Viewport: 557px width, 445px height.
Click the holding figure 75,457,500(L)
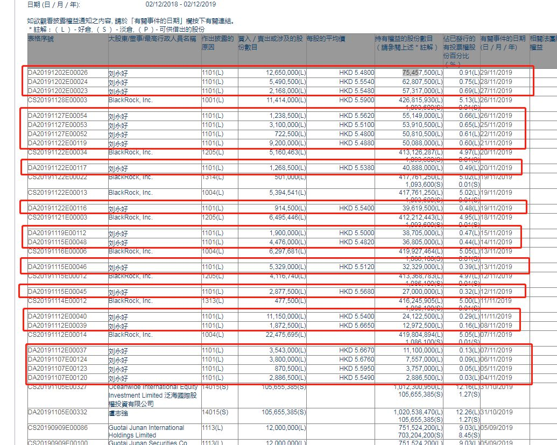pyautogui.click(x=422, y=73)
